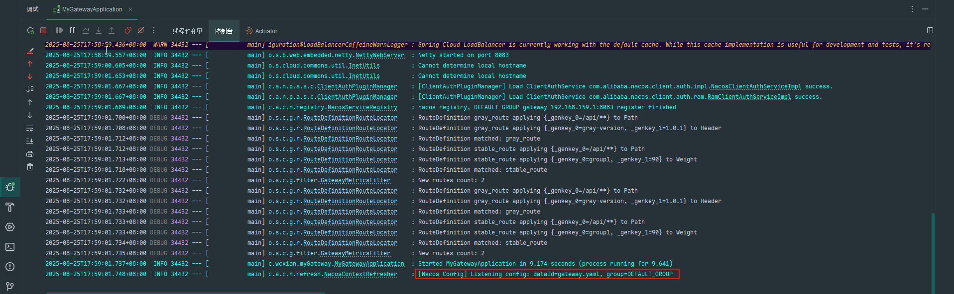Open the Problems tool window
954x294 pixels.
(x=10, y=267)
